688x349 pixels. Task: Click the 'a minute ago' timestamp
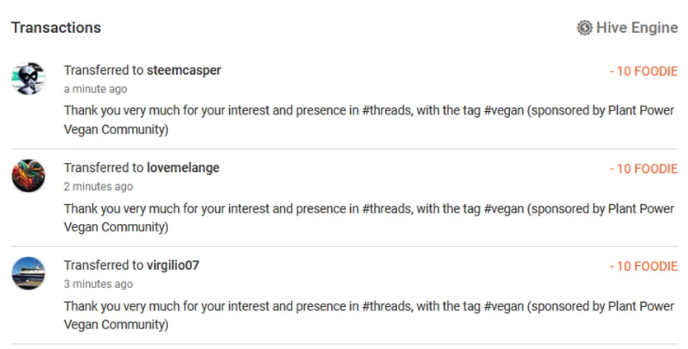pyautogui.click(x=96, y=89)
